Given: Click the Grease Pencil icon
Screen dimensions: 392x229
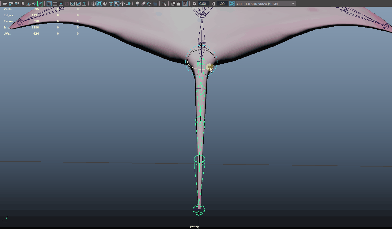Looking at the screenshot, I should [40, 4].
